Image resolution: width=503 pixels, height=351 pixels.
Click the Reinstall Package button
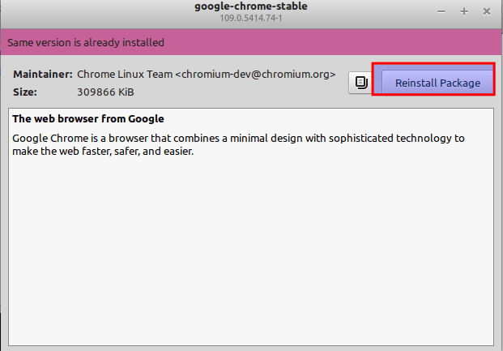pos(437,82)
